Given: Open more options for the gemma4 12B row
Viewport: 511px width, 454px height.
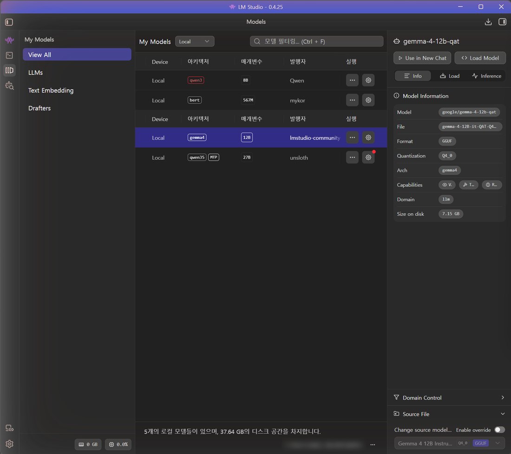Looking at the screenshot, I should point(352,138).
